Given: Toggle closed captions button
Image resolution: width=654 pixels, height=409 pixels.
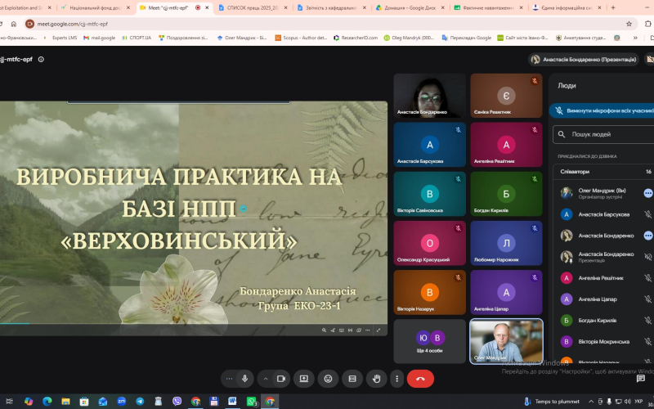Looking at the screenshot, I should pyautogui.click(x=352, y=379).
